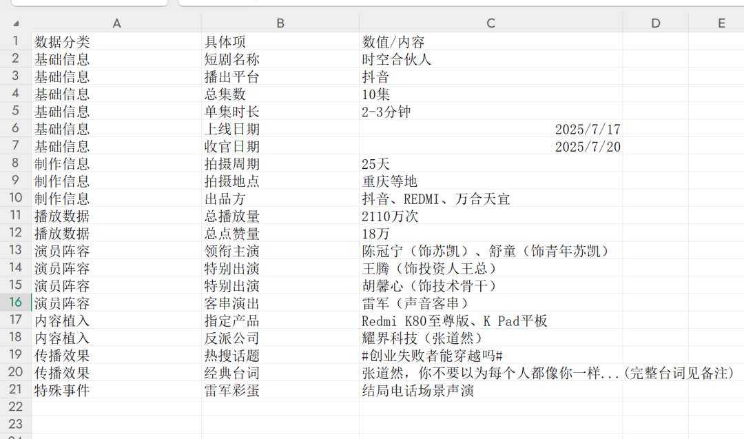Select column header C
The image size is (744, 439).
coord(490,23)
